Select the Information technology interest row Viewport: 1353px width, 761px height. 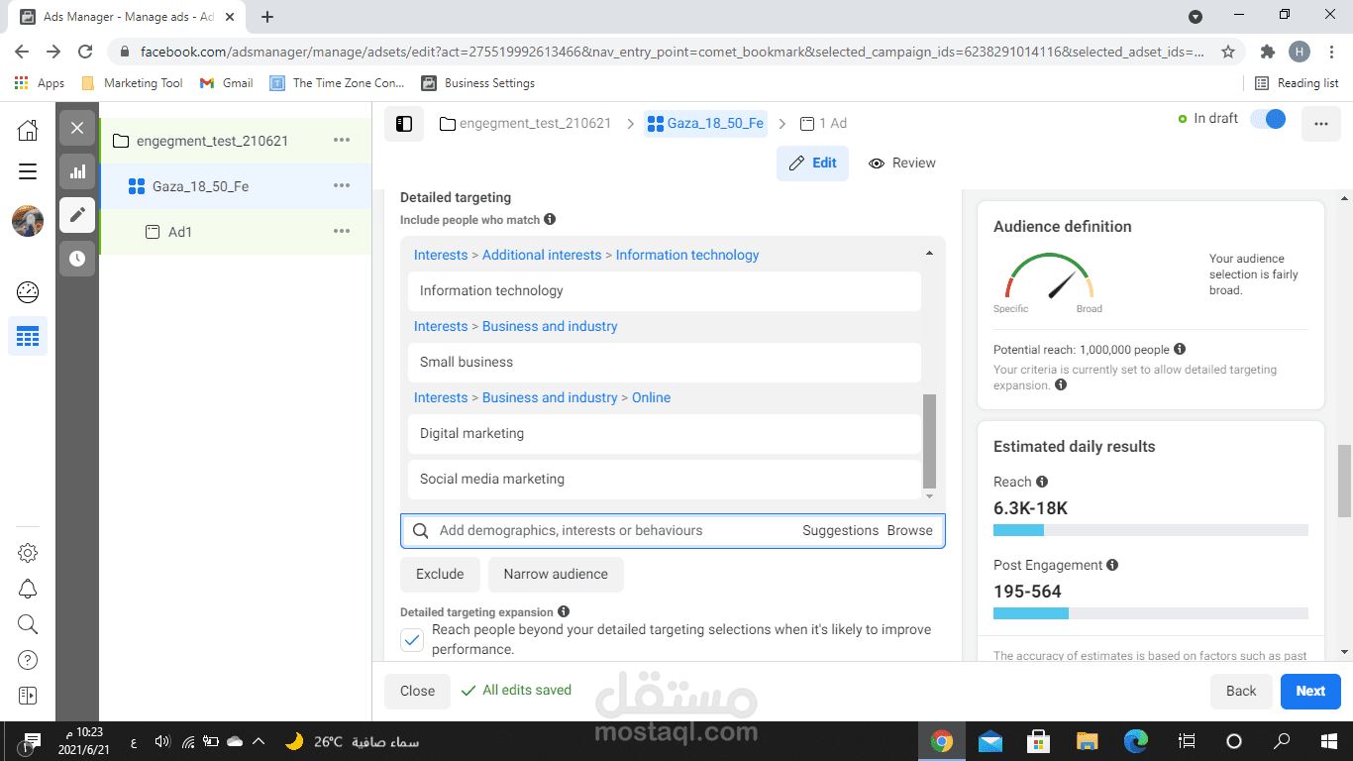tap(665, 291)
